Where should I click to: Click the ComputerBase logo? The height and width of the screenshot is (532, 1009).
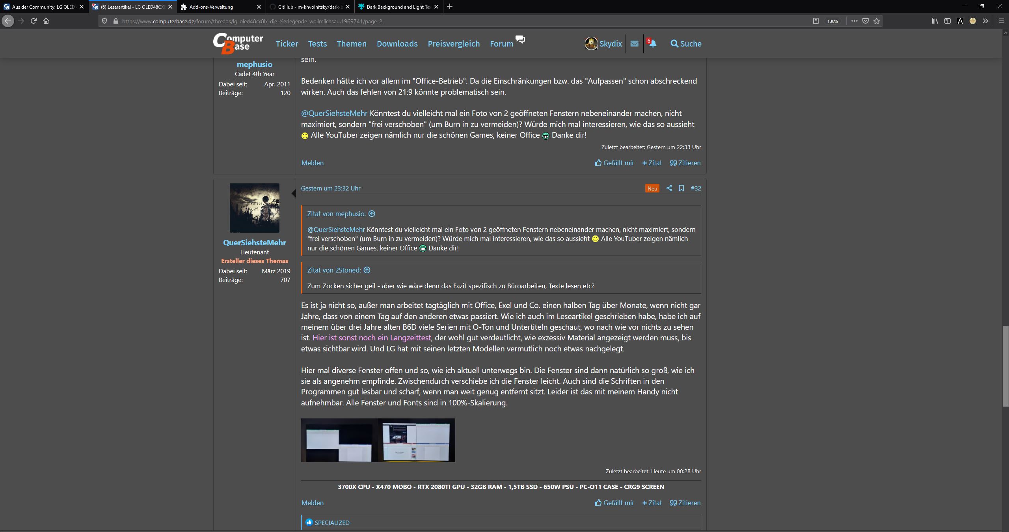tap(237, 43)
